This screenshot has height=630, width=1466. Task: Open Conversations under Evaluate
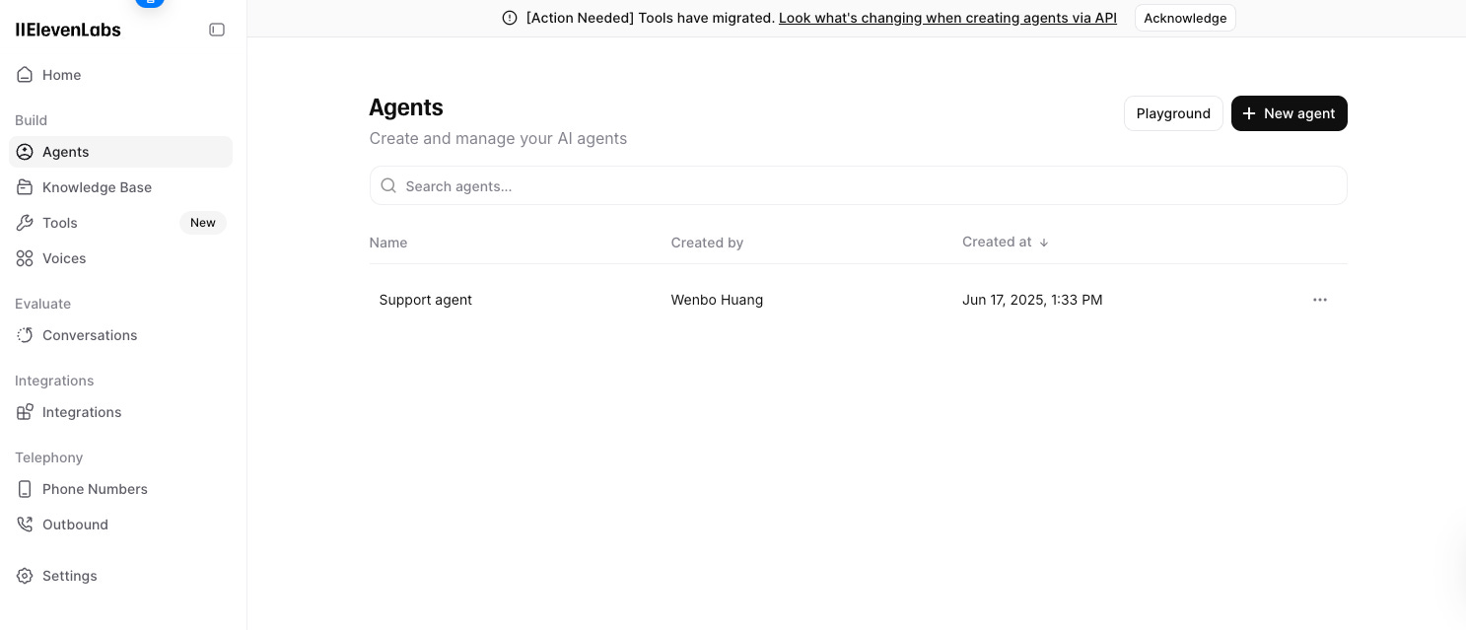(x=90, y=335)
